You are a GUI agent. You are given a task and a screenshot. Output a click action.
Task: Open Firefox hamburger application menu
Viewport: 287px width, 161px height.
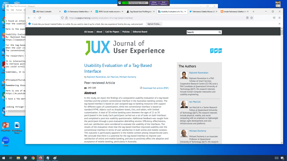[279, 18]
